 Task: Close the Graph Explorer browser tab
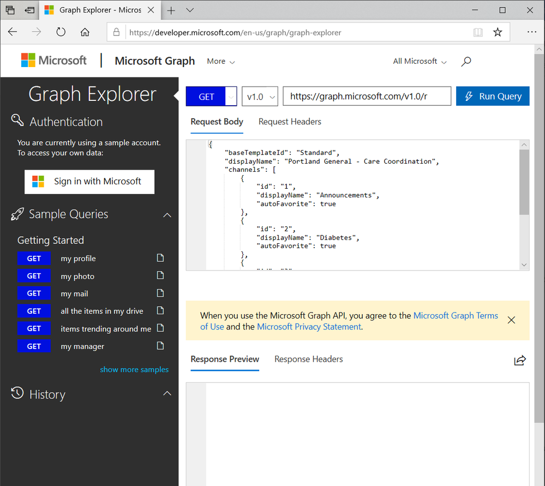click(151, 10)
